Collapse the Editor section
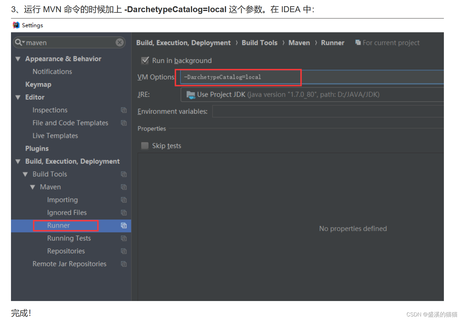Screen dimensions: 462x320 [x=18, y=97]
